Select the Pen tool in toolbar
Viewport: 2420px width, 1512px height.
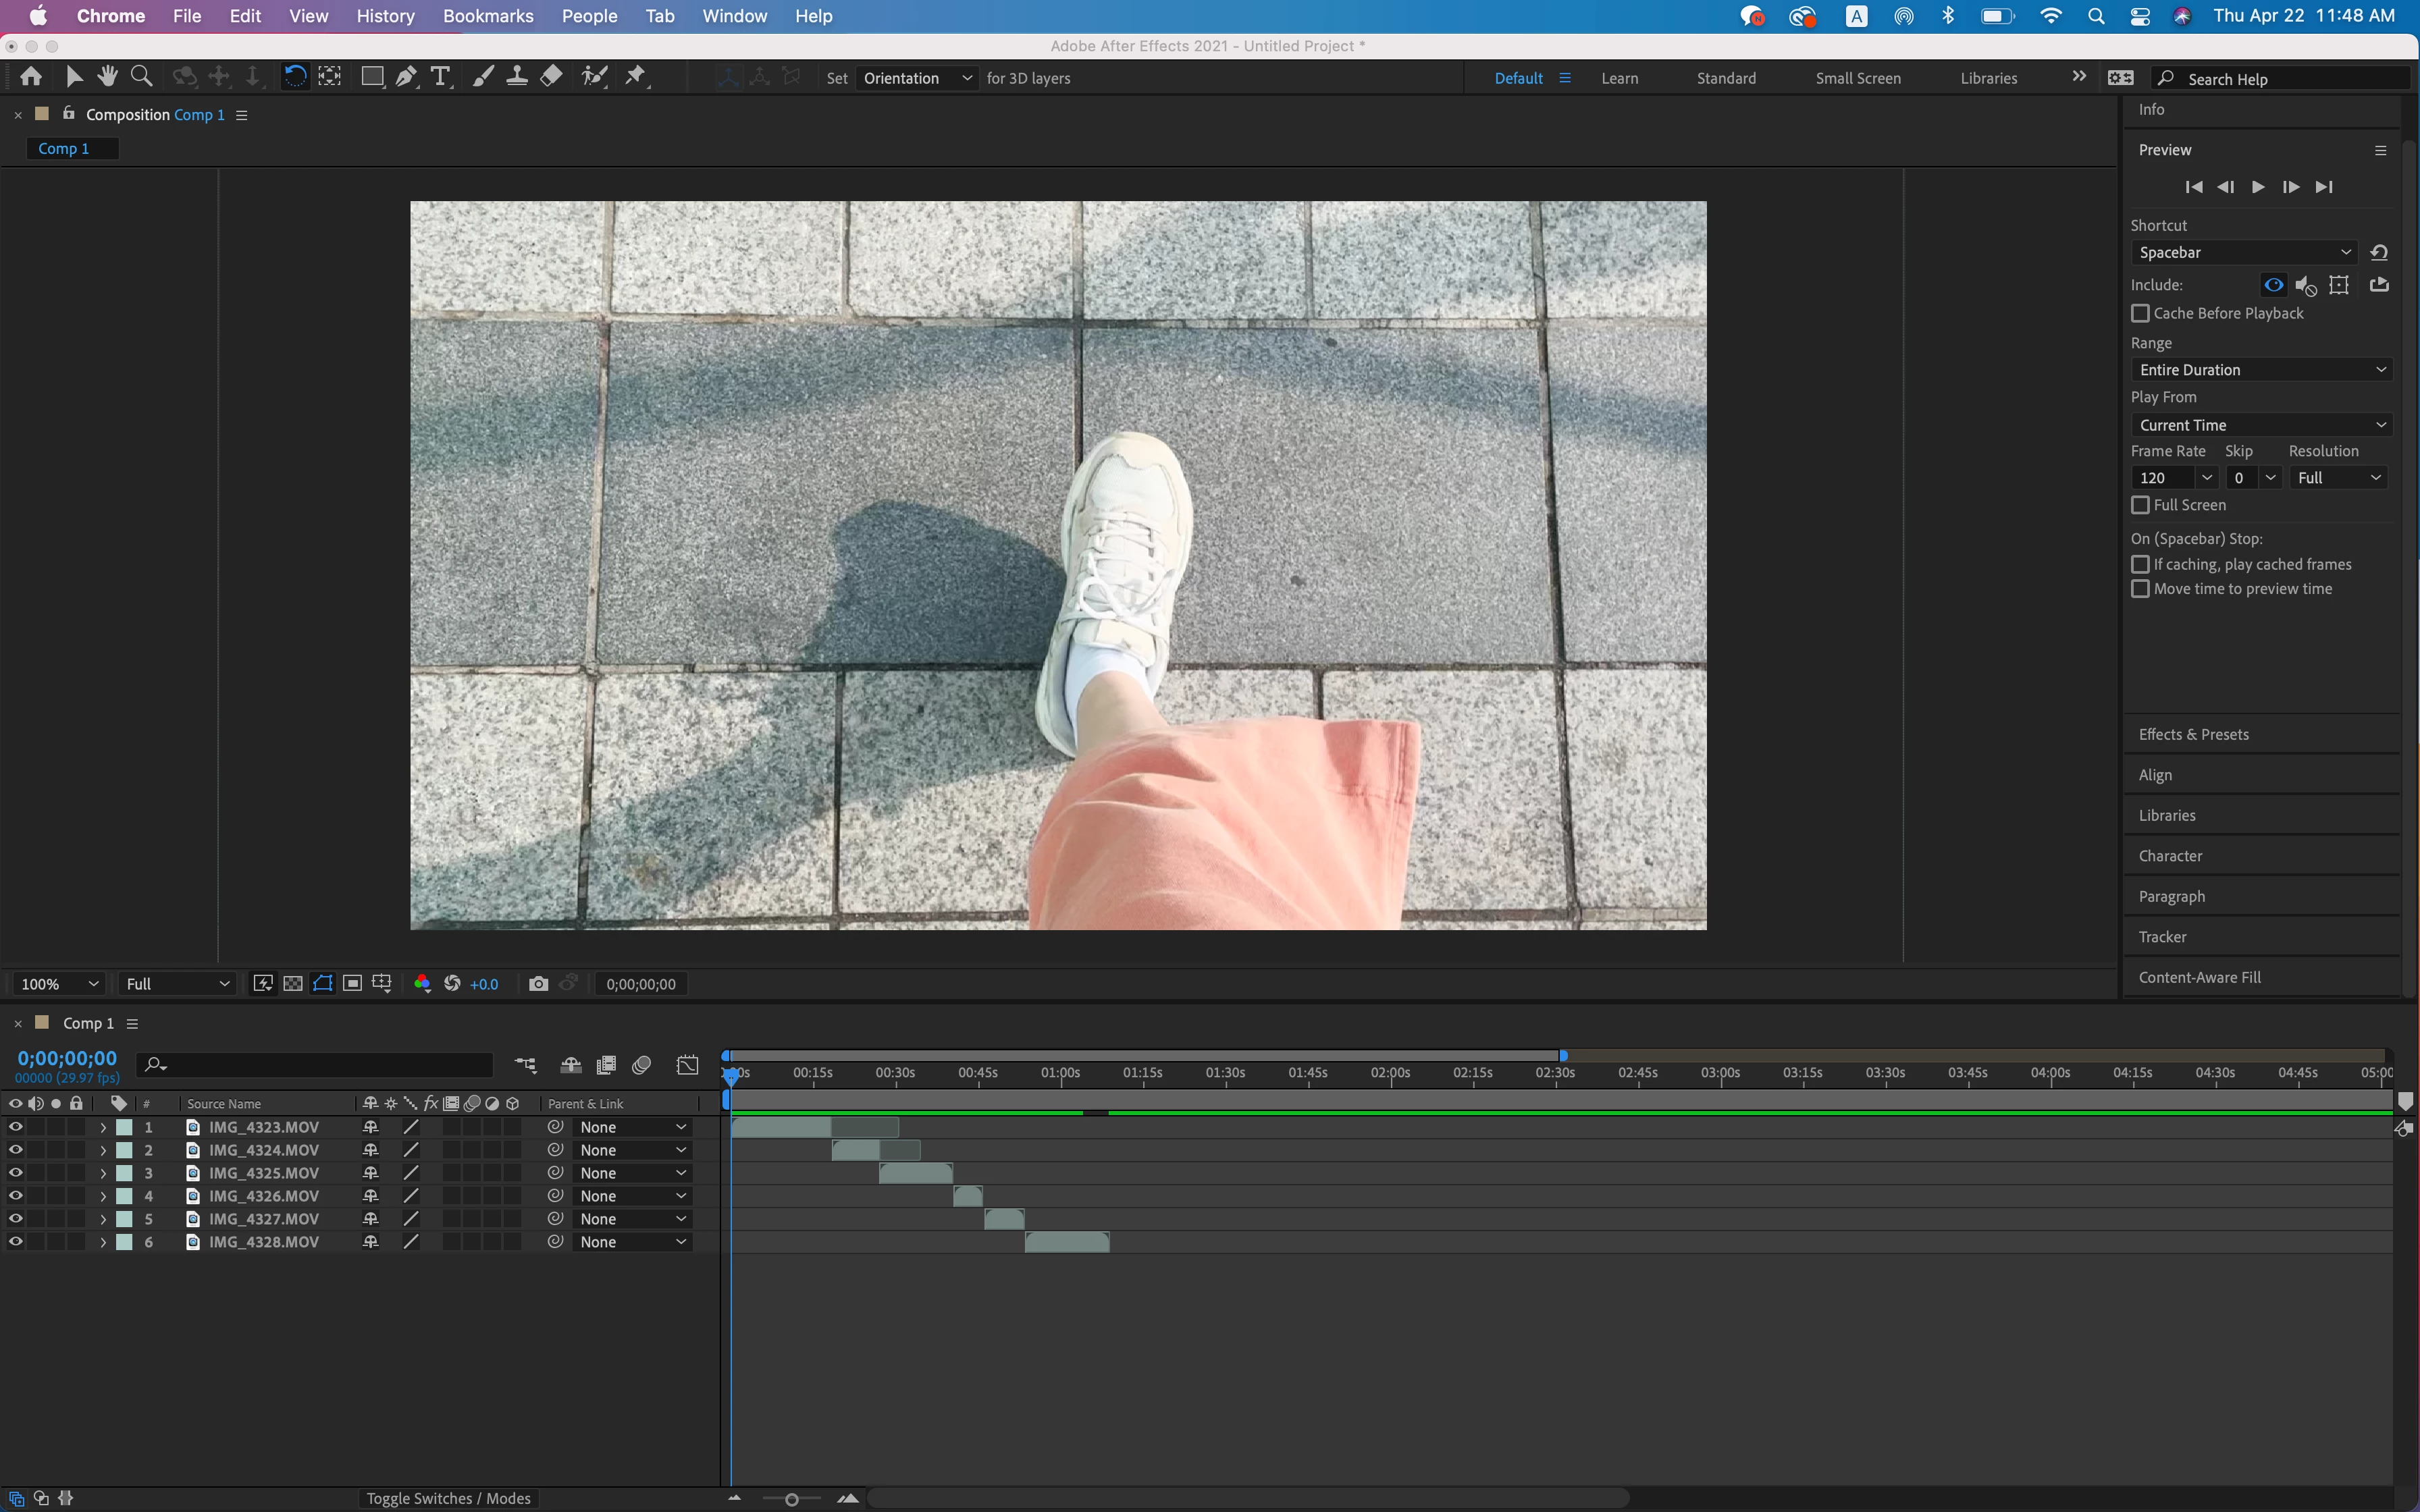point(406,77)
